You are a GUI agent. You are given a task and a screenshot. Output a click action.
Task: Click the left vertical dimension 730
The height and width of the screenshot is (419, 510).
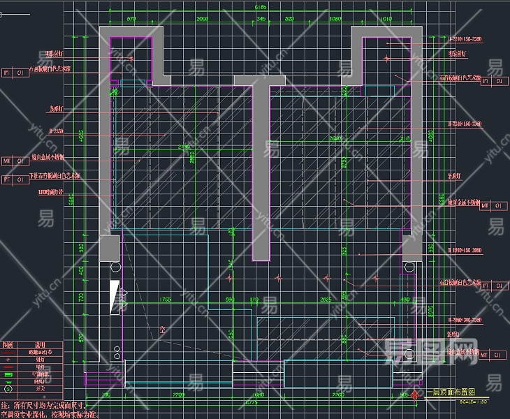81,297
